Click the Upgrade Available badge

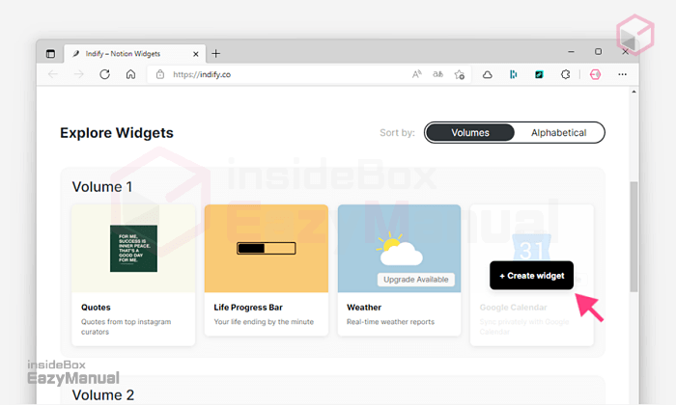click(x=416, y=280)
